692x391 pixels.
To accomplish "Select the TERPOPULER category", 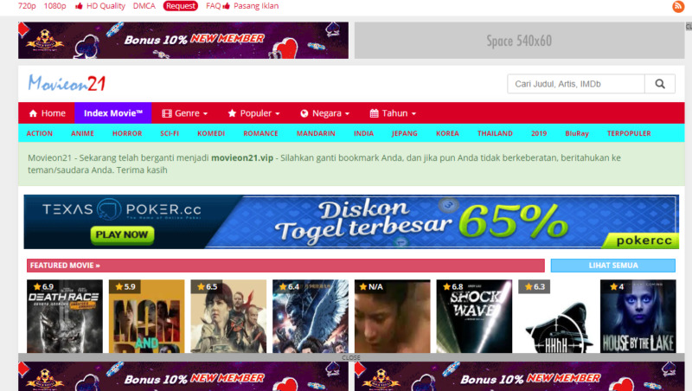I will tap(629, 133).
